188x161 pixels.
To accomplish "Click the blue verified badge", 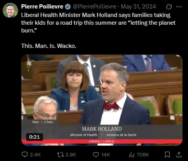I will pyautogui.click(x=68, y=7).
